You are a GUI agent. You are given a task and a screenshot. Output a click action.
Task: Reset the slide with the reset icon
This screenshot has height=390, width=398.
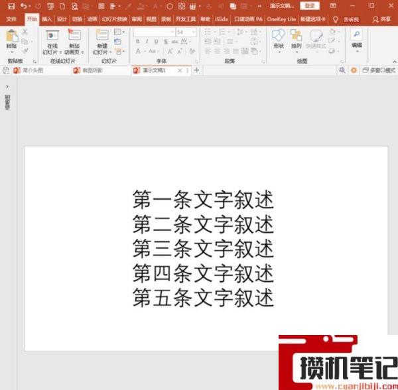(x=117, y=42)
